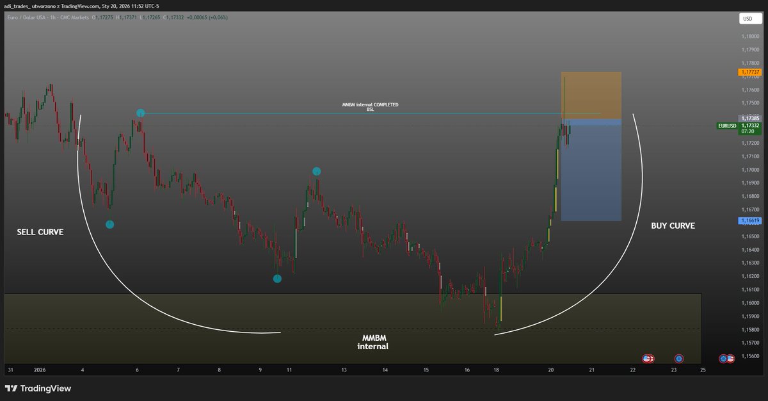Select the EURUSD symbol price label

click(x=728, y=126)
